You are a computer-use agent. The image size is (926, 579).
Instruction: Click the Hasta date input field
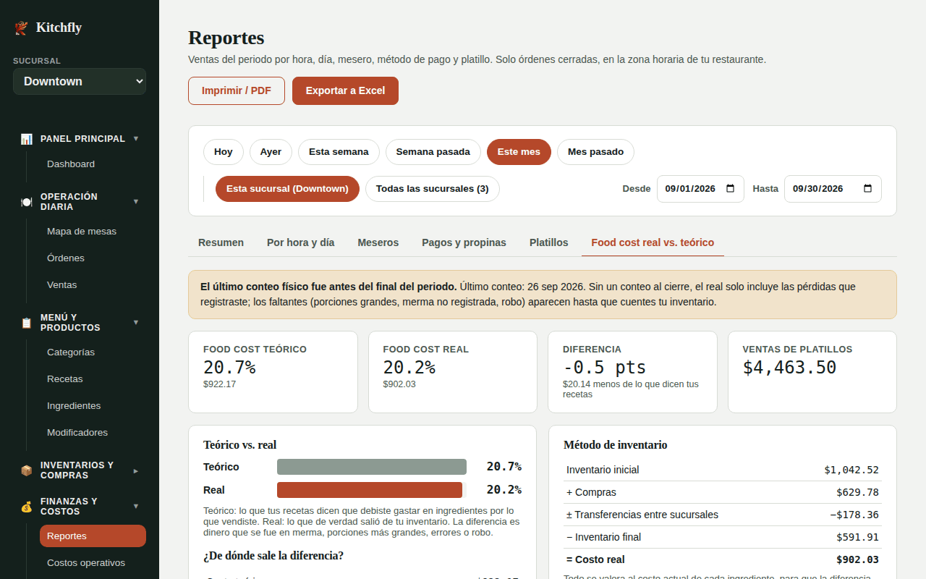tap(833, 189)
